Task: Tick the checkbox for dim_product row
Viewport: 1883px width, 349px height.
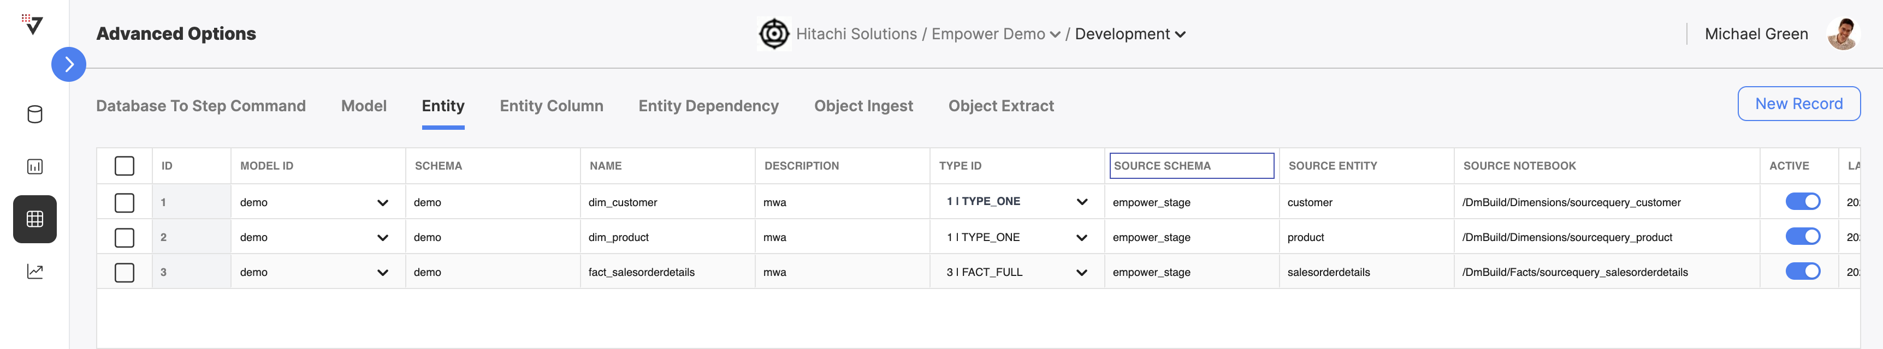Action: [125, 237]
